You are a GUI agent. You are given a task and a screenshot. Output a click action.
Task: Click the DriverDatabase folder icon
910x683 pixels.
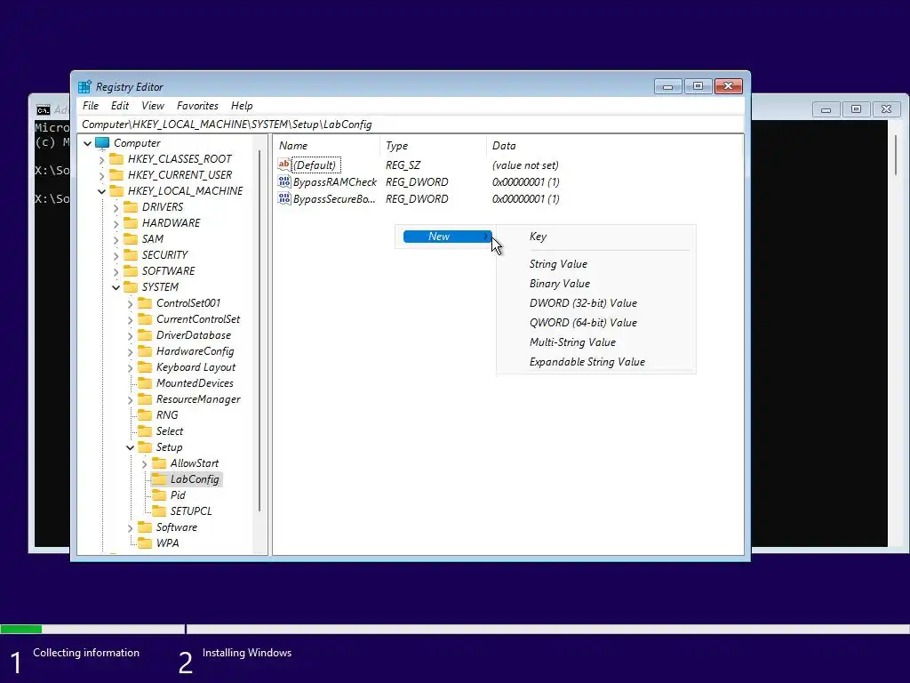pos(145,335)
